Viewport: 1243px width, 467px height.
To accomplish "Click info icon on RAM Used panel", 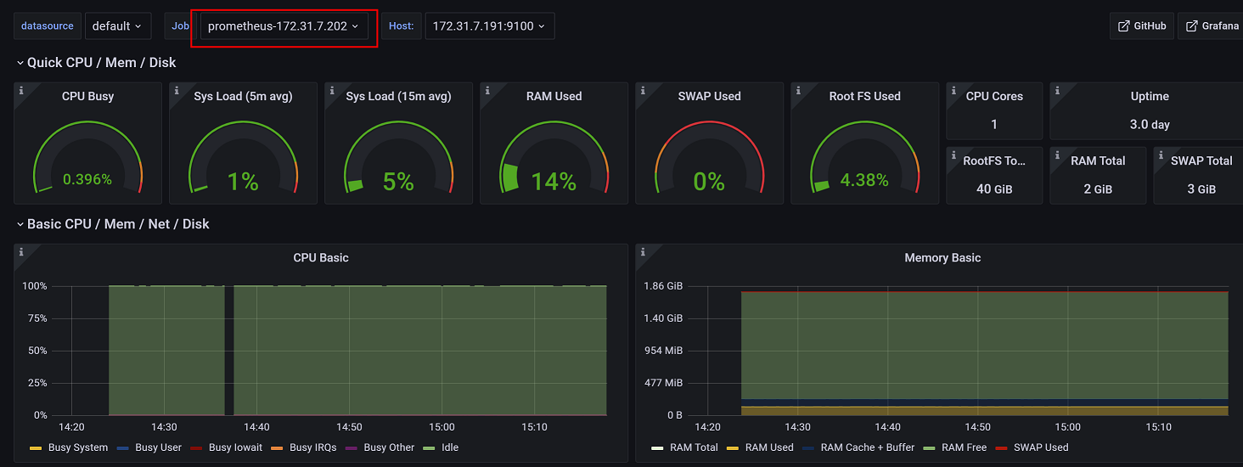I will click(x=487, y=89).
